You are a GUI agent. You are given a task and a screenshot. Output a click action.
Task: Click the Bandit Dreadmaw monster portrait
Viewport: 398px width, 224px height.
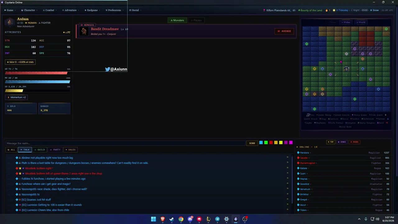click(x=84, y=31)
